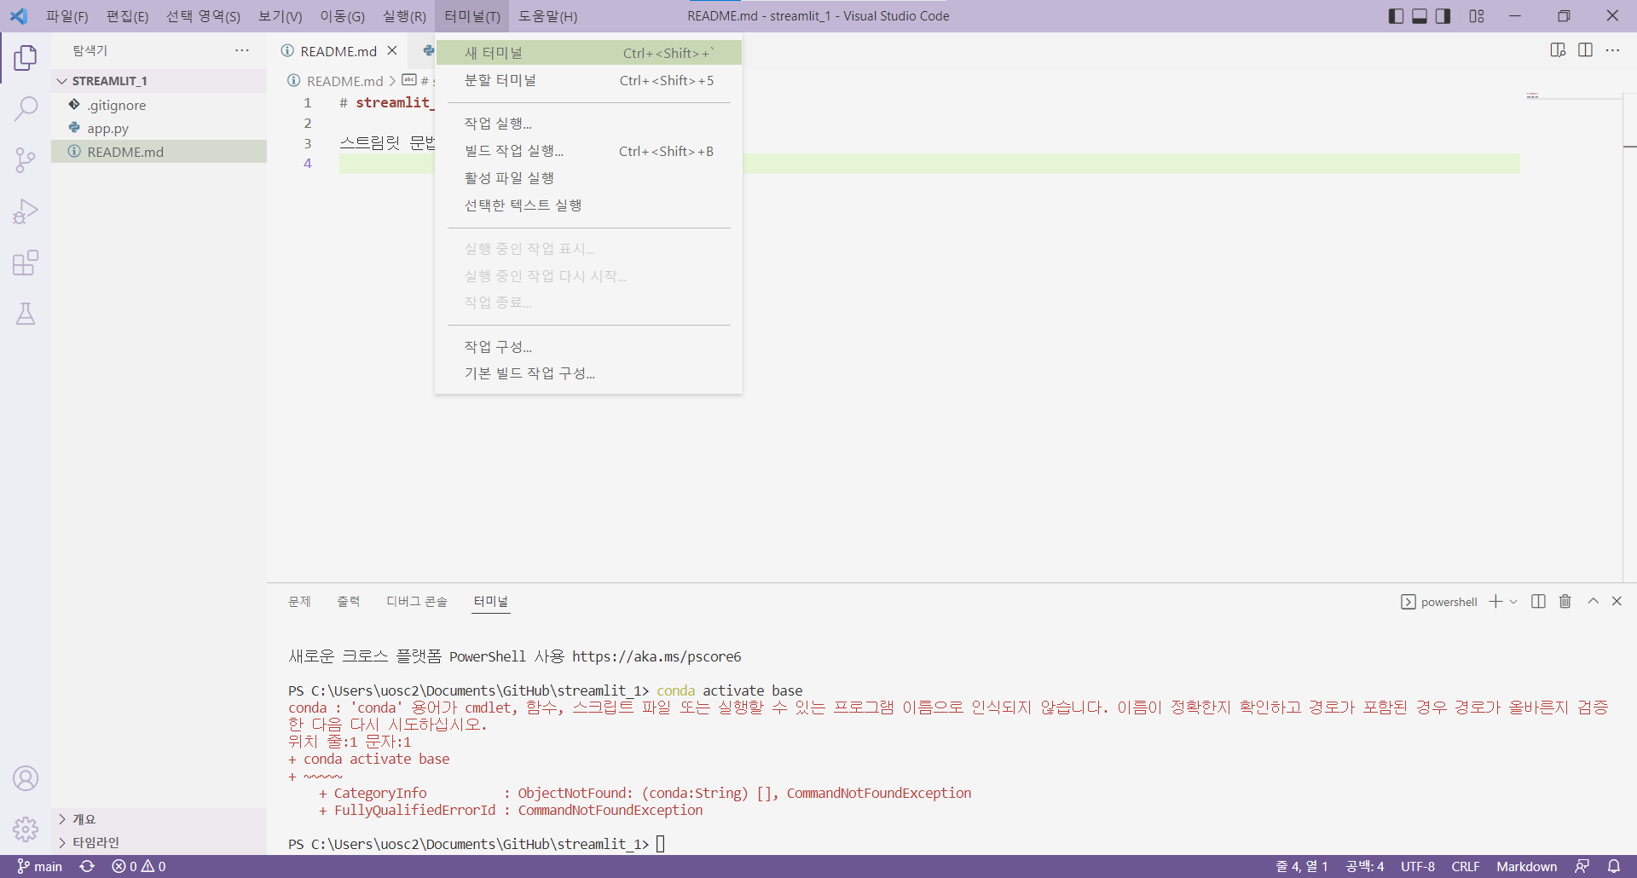Screen dimensions: 1637x878
Task: Switch to 디버그 콘솔 panel tab
Action: click(x=417, y=602)
